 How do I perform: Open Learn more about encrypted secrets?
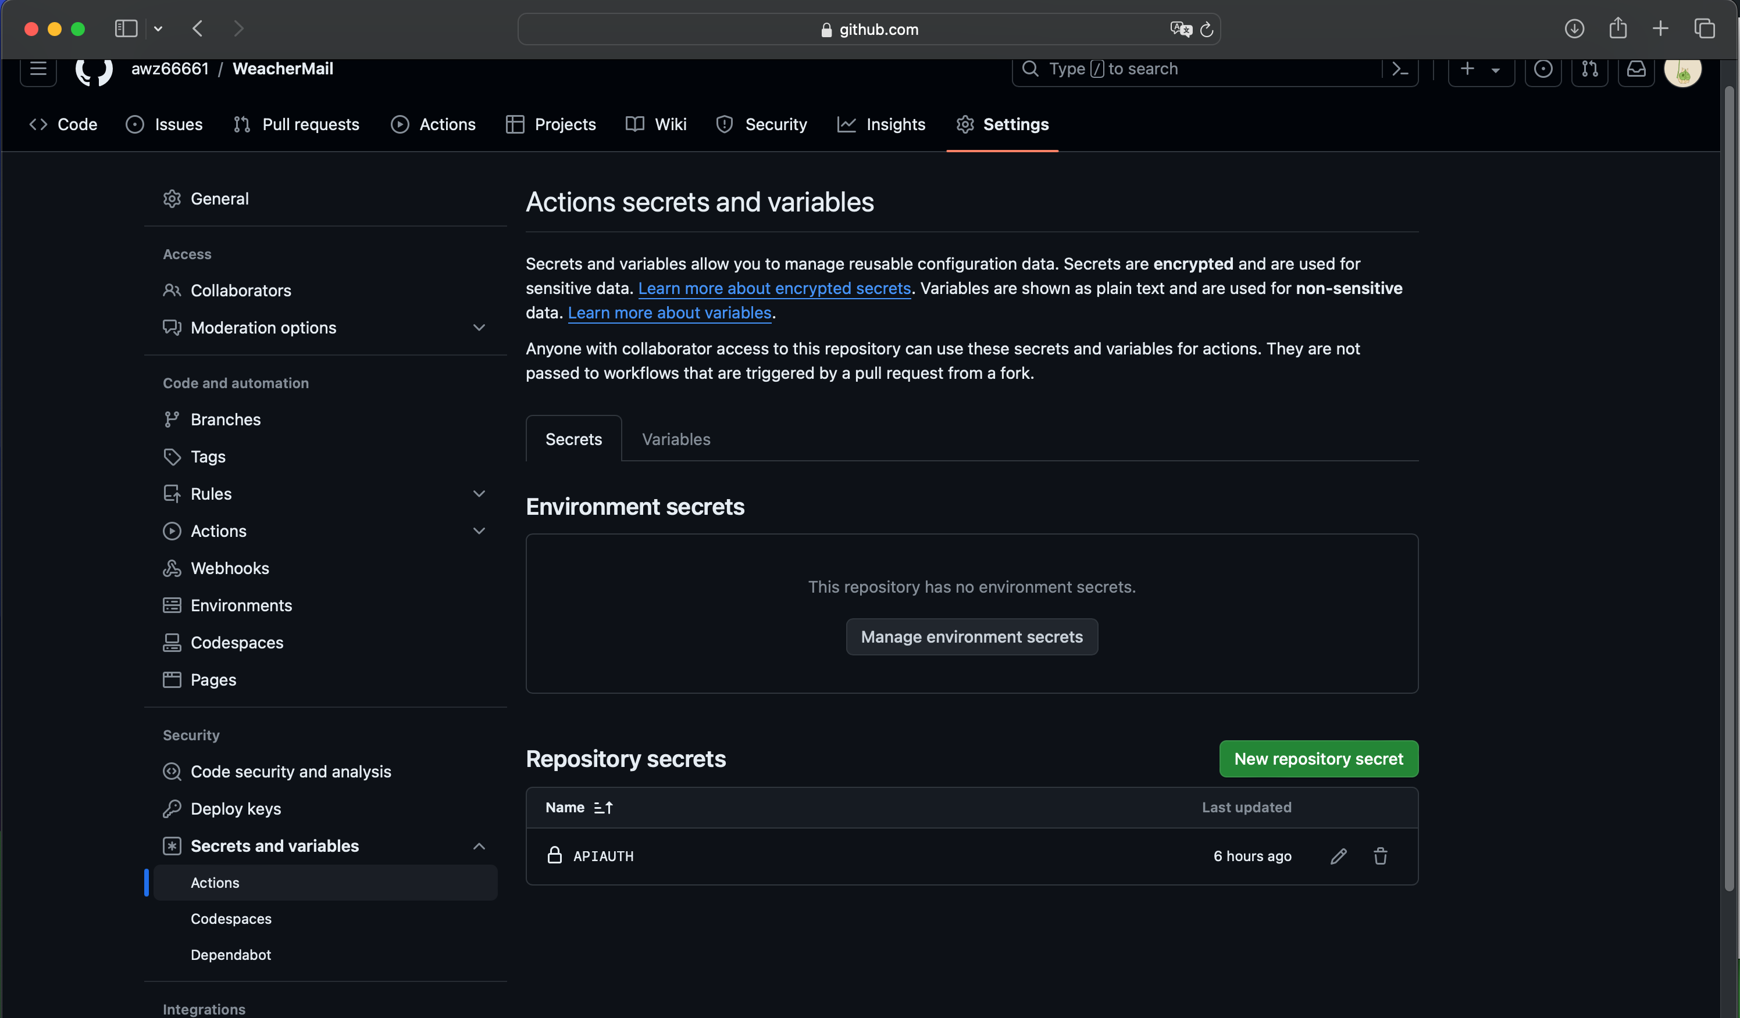775,288
